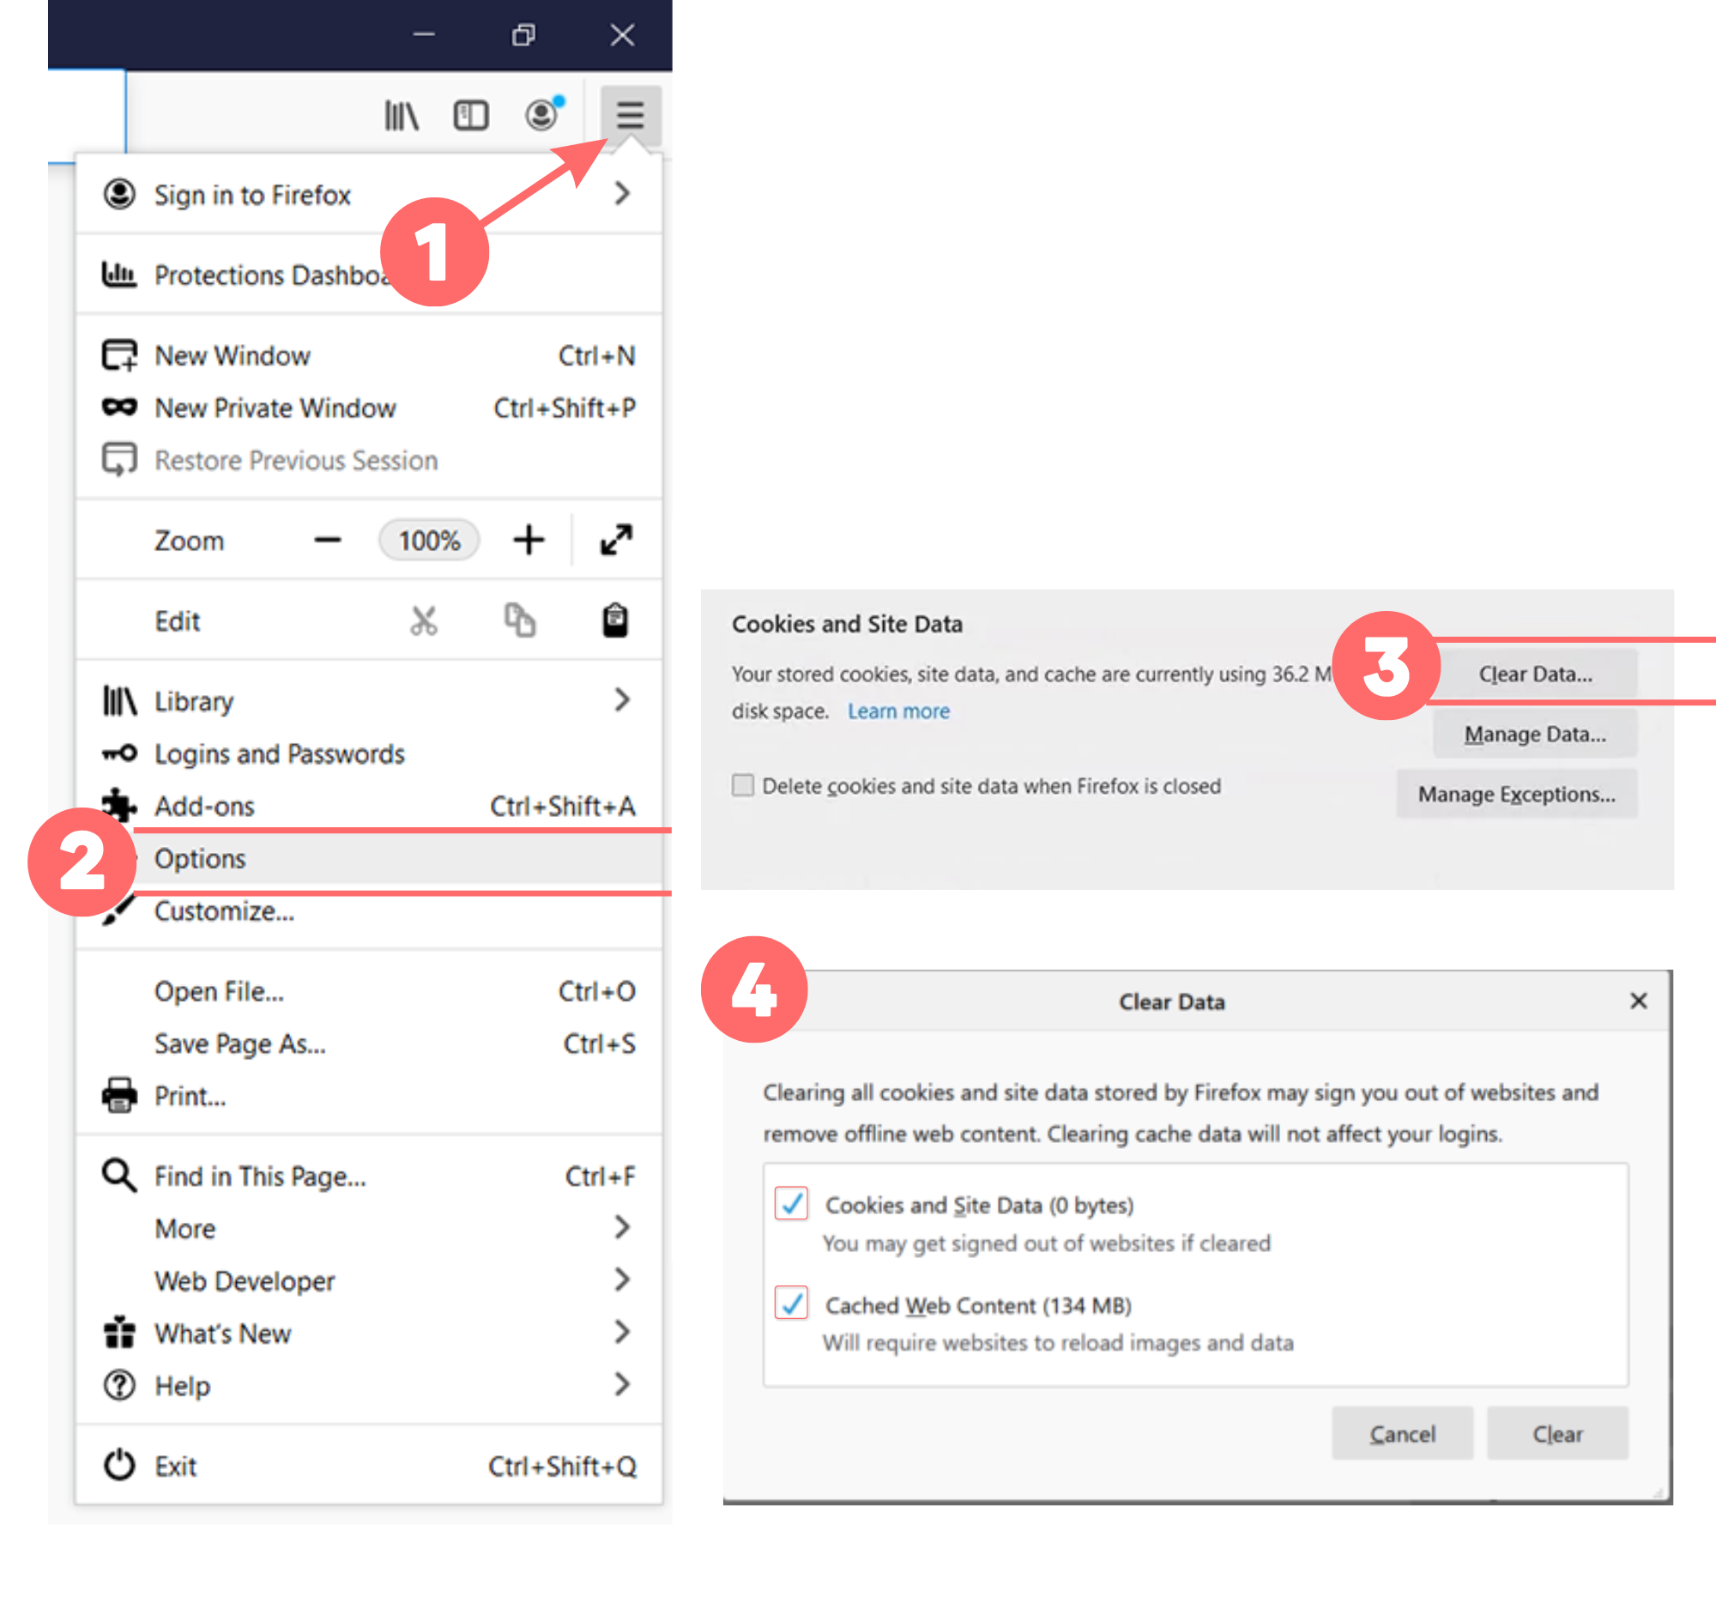Zoom out with the minus button
The height and width of the screenshot is (1615, 1716).
pos(328,541)
